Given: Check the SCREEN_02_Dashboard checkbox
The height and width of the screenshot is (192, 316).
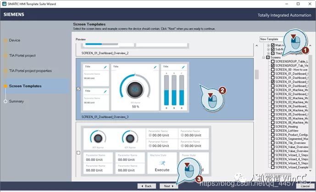Looking at the screenshot, I should [273, 94].
